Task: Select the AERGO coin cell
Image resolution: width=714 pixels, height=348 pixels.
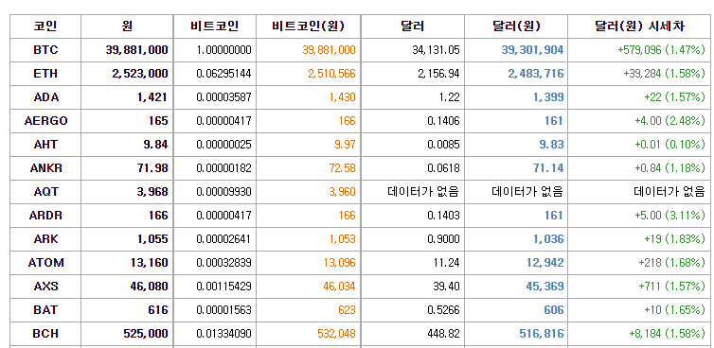Action: point(45,121)
